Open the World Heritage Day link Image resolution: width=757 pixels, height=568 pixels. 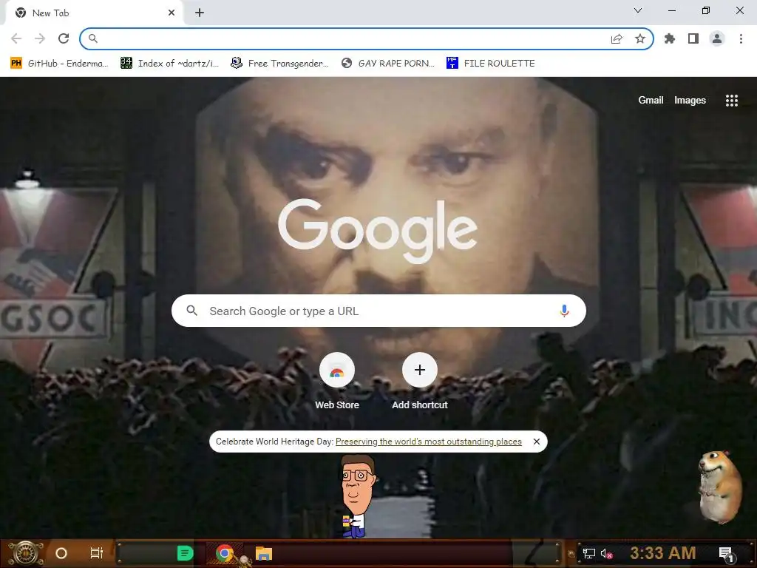429,442
